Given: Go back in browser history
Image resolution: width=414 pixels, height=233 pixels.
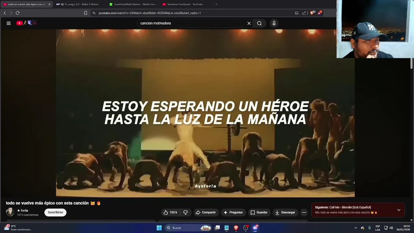Looking at the screenshot, I should [x=5, y=13].
